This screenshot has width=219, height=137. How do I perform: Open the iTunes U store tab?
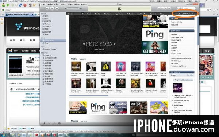click(x=153, y=14)
